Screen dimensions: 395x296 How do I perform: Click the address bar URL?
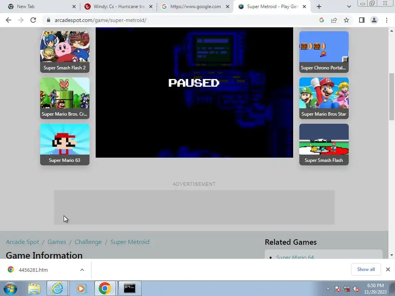pos(101,20)
